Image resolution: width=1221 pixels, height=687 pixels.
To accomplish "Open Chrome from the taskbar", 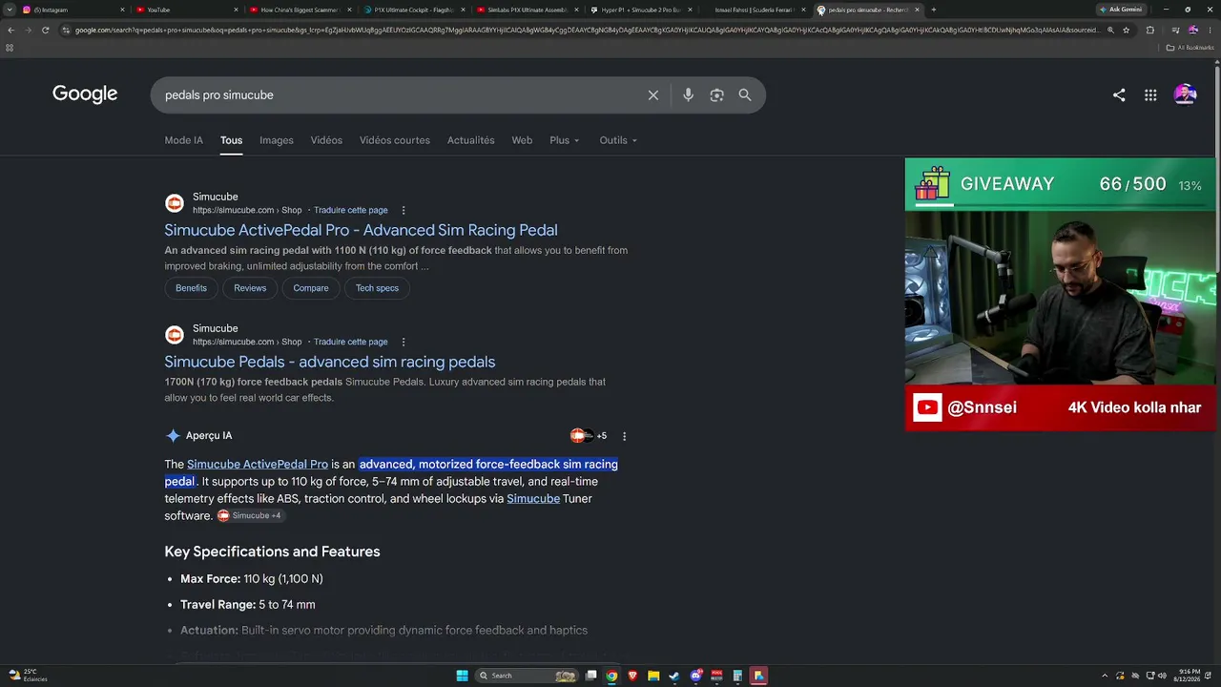I will [x=611, y=676].
